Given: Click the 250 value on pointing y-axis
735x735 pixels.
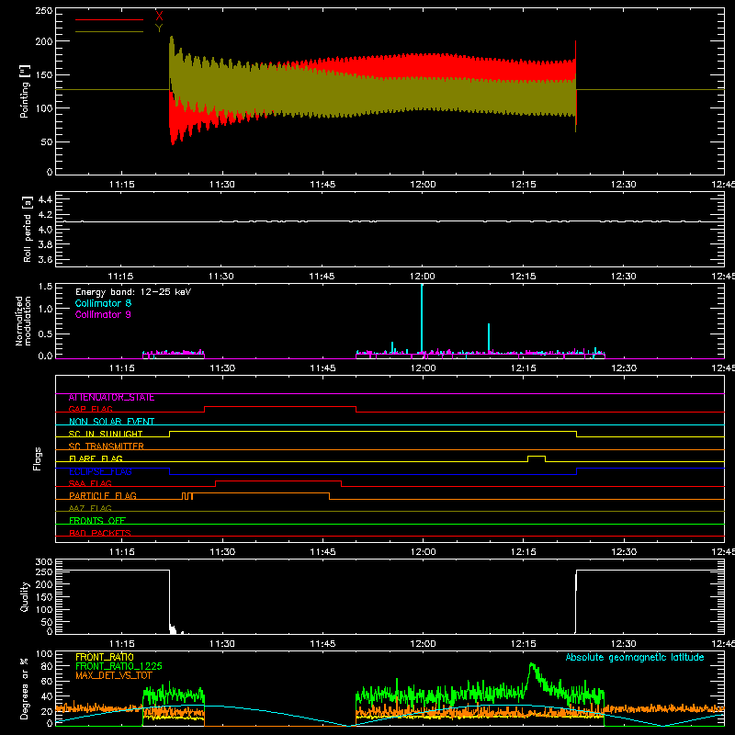Looking at the screenshot, I should [44, 11].
